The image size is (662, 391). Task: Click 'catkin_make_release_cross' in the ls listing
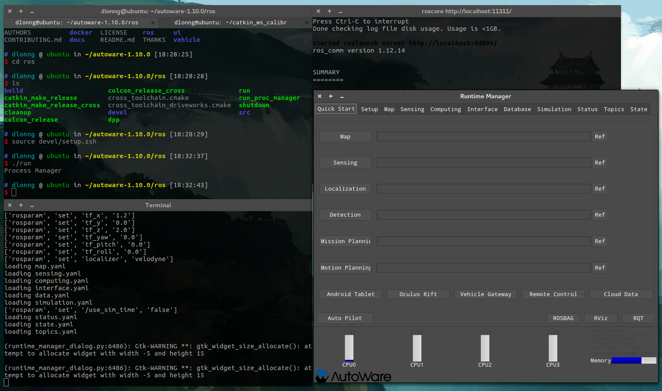click(x=52, y=105)
